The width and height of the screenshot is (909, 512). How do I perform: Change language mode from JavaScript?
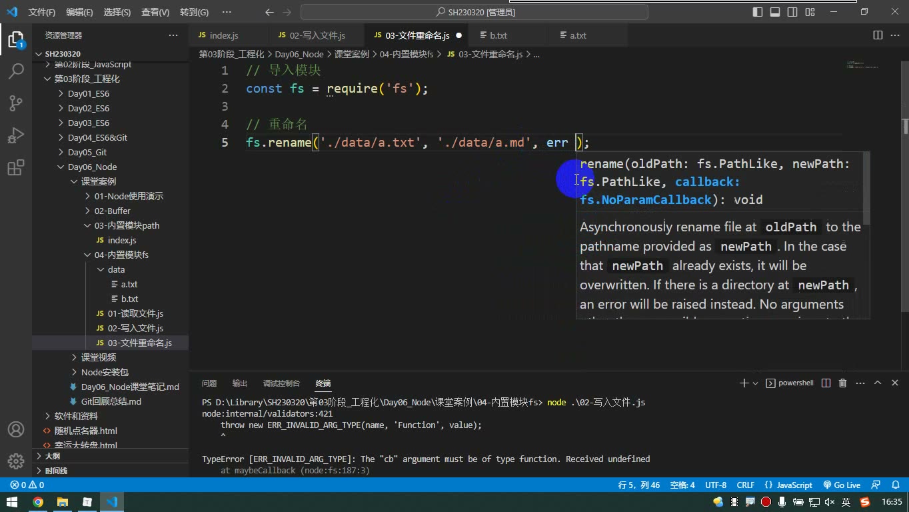[794, 485]
